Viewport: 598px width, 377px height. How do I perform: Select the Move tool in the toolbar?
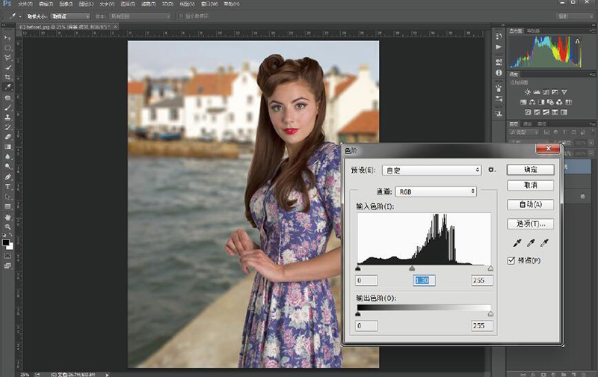coord(7,37)
